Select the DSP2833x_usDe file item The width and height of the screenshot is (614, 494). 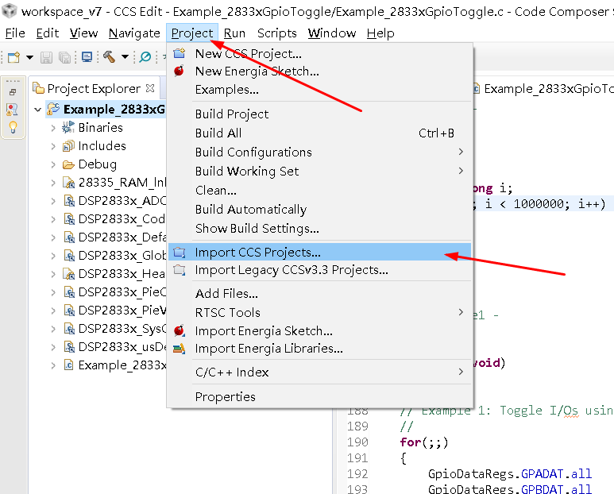pos(122,347)
